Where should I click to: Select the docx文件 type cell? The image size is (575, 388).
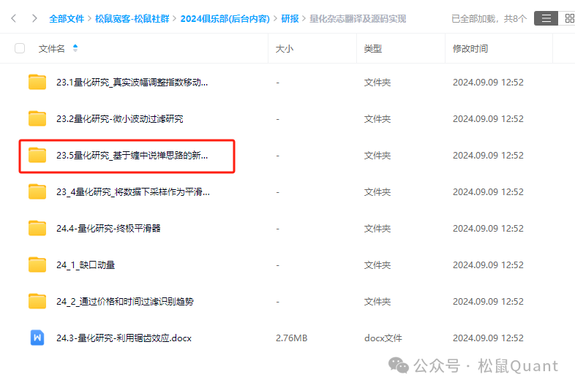tap(383, 338)
